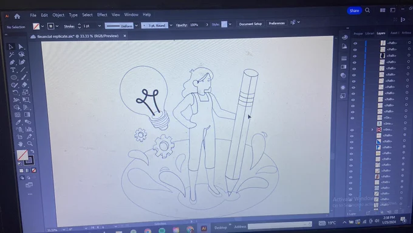413x233 pixels.
Task: Set fill to None red-slash button
Action: (x=34, y=170)
